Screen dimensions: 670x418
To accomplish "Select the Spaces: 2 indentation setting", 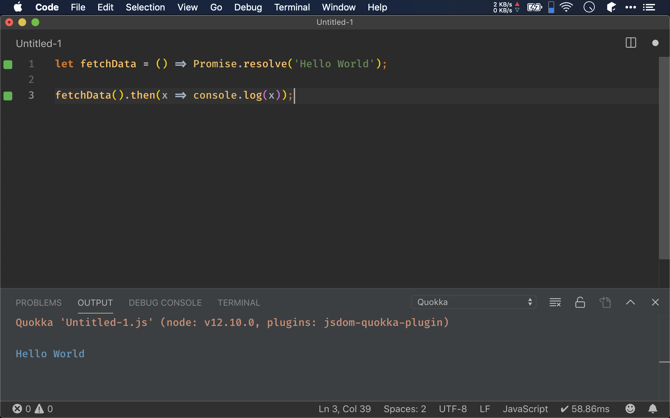I will tap(405, 409).
